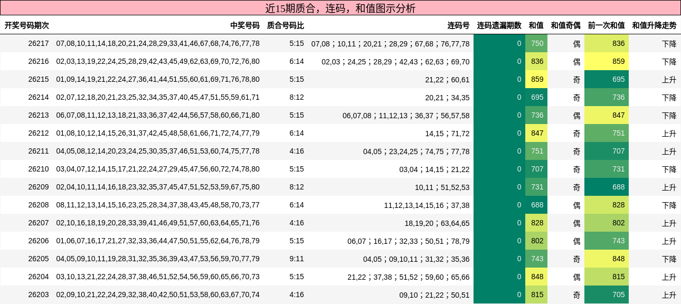Select the 和值 cell 828 in row 26207
Image resolution: width=681 pixels, height=304 pixels.
(536, 223)
